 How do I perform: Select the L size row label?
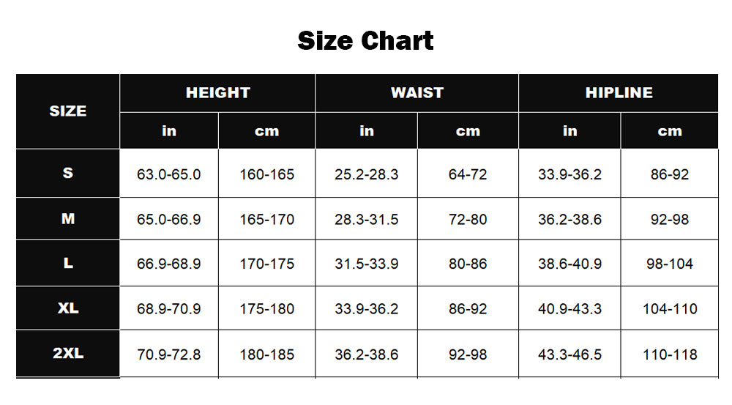click(x=68, y=263)
